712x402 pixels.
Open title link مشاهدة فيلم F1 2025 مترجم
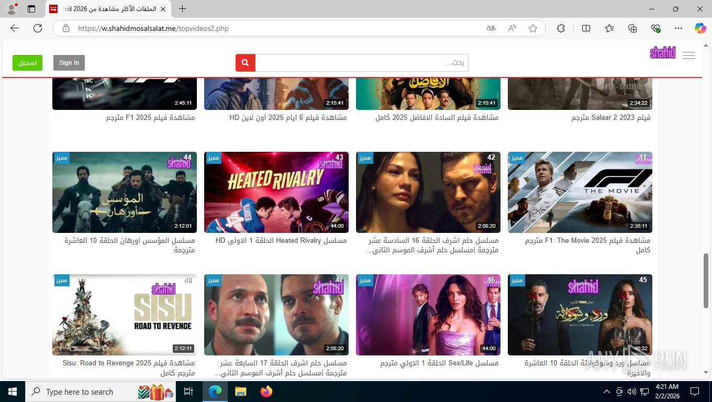(151, 118)
